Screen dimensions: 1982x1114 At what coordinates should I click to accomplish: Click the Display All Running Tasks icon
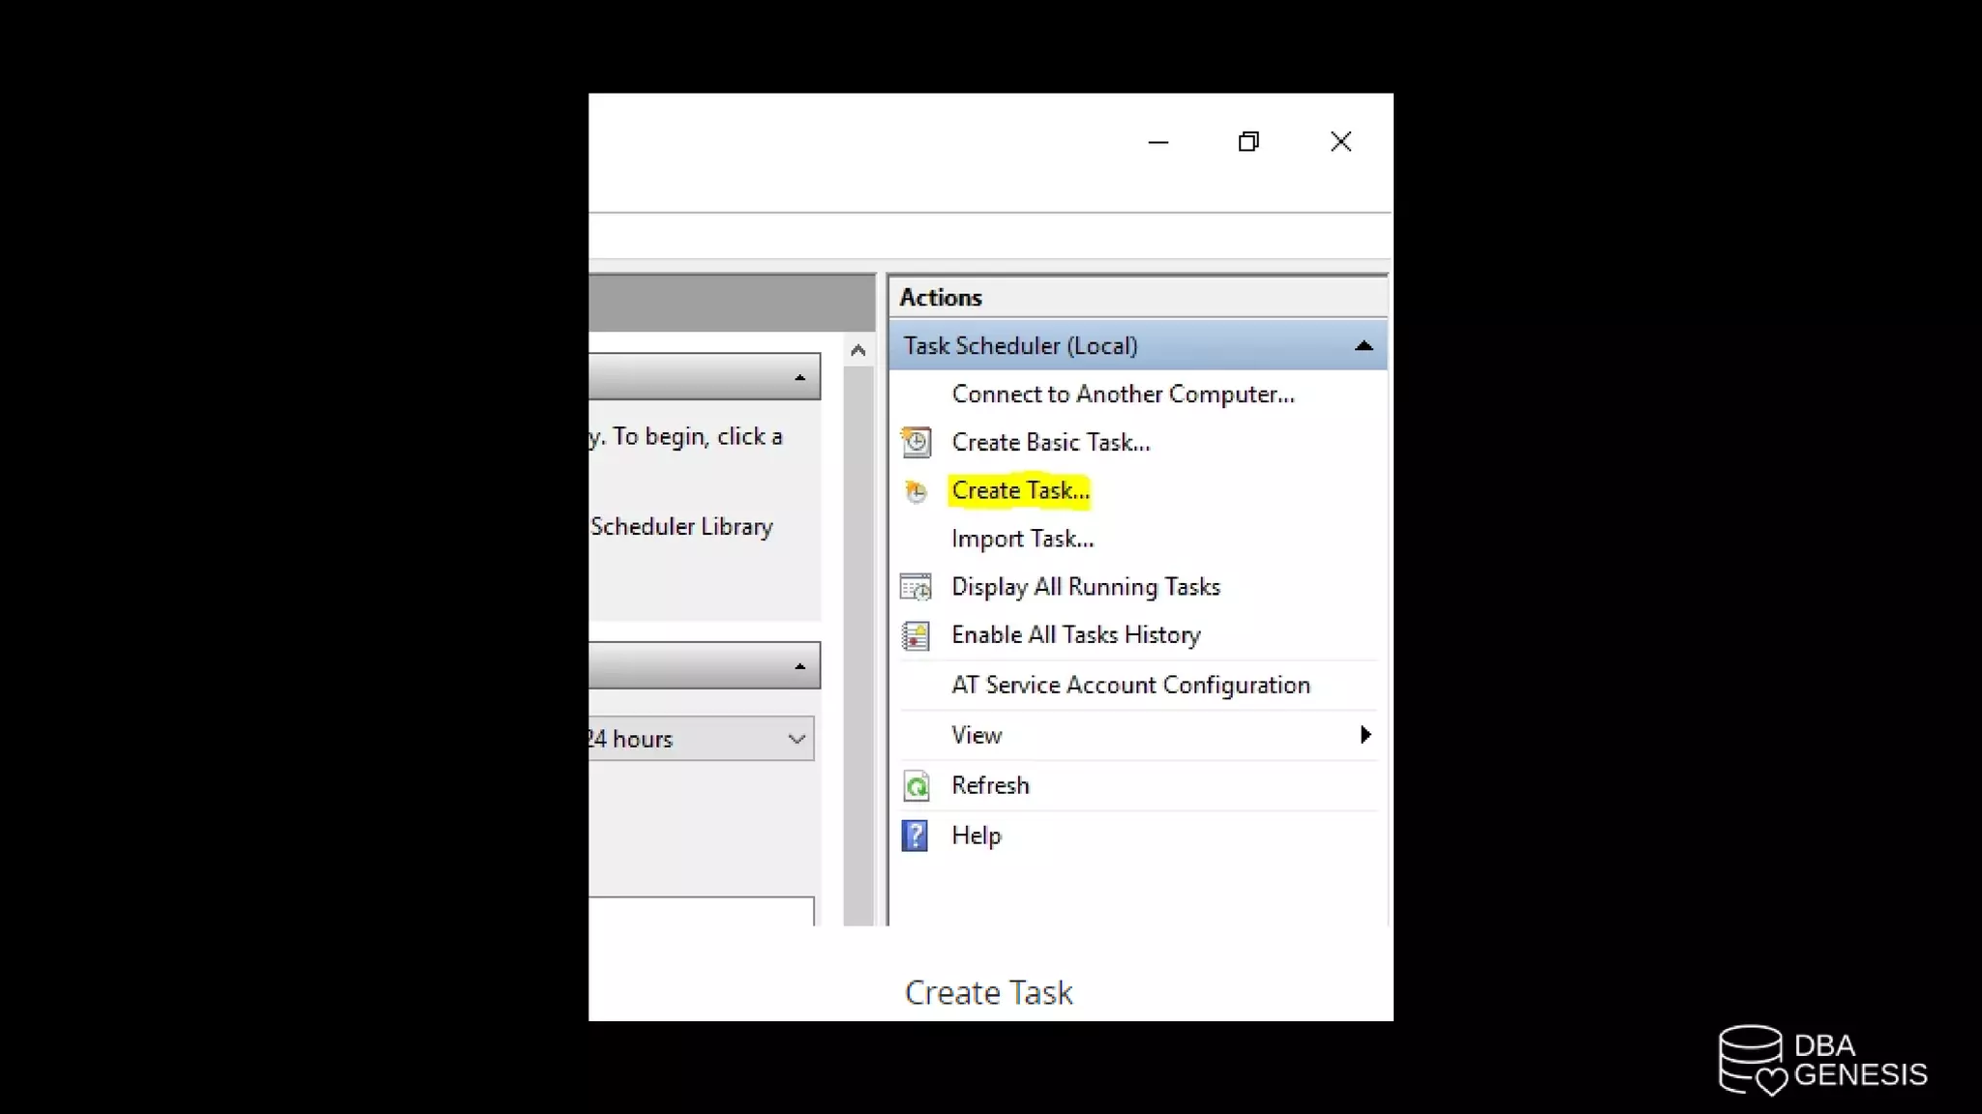pos(916,587)
